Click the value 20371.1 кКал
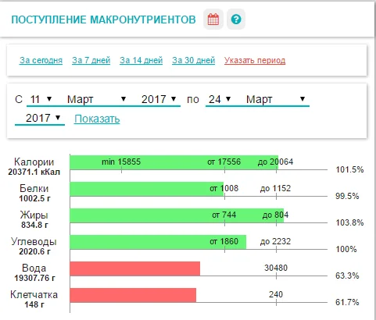 pyautogui.click(x=34, y=172)
